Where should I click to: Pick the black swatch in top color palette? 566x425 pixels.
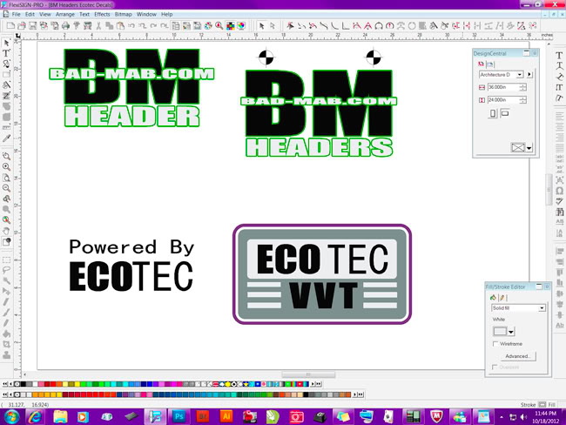click(x=23, y=384)
